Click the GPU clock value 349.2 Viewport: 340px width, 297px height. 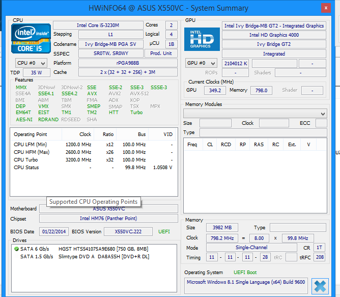[x=215, y=91]
